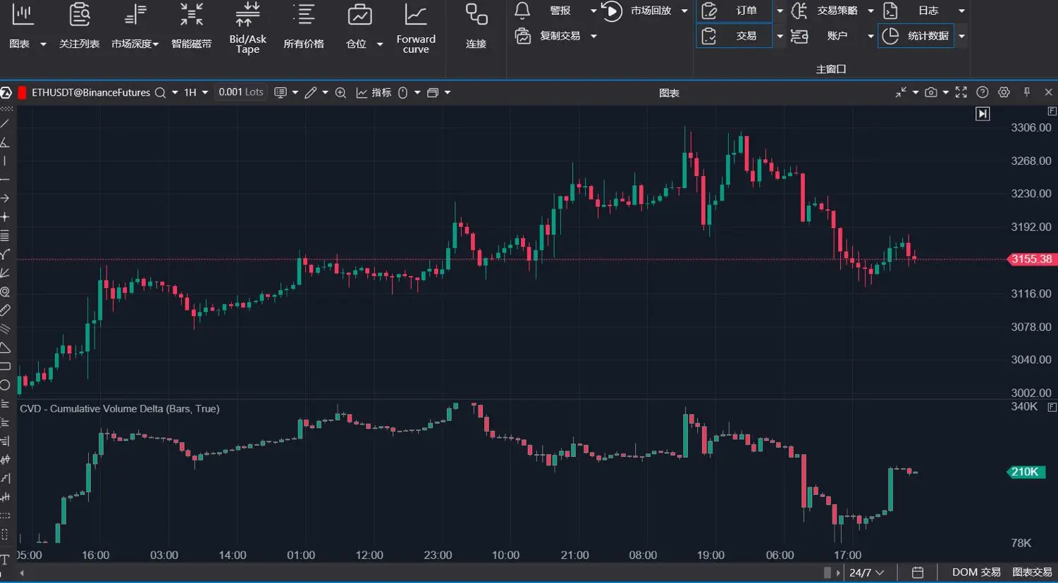Screen dimensions: 1058x583
Task: Select the rectangle shape tool
Action: pyautogui.click(x=5, y=366)
